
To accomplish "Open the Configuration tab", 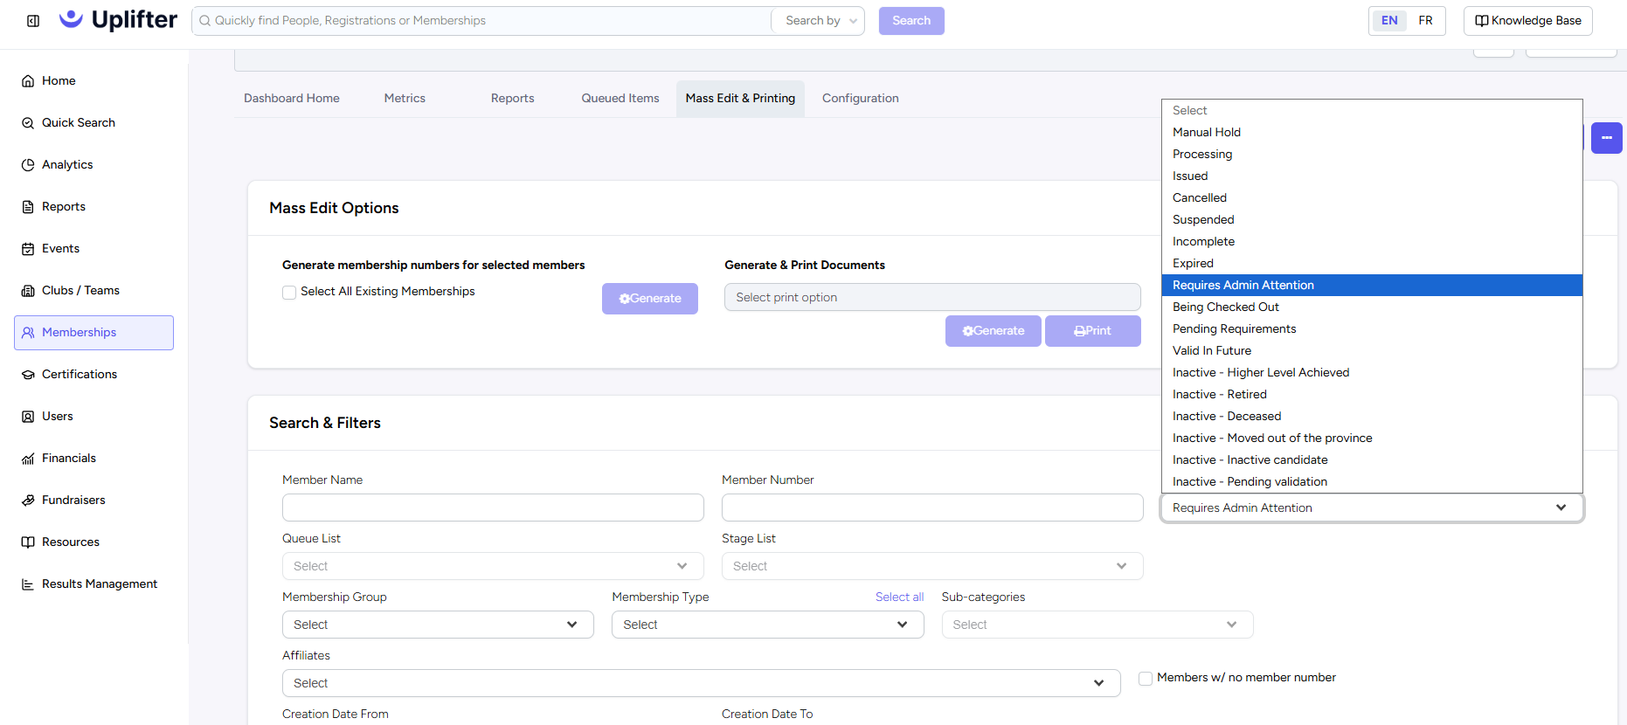I will tap(861, 99).
